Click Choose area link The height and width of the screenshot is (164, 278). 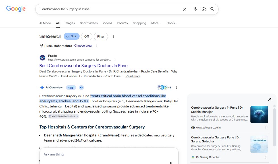[83, 45]
